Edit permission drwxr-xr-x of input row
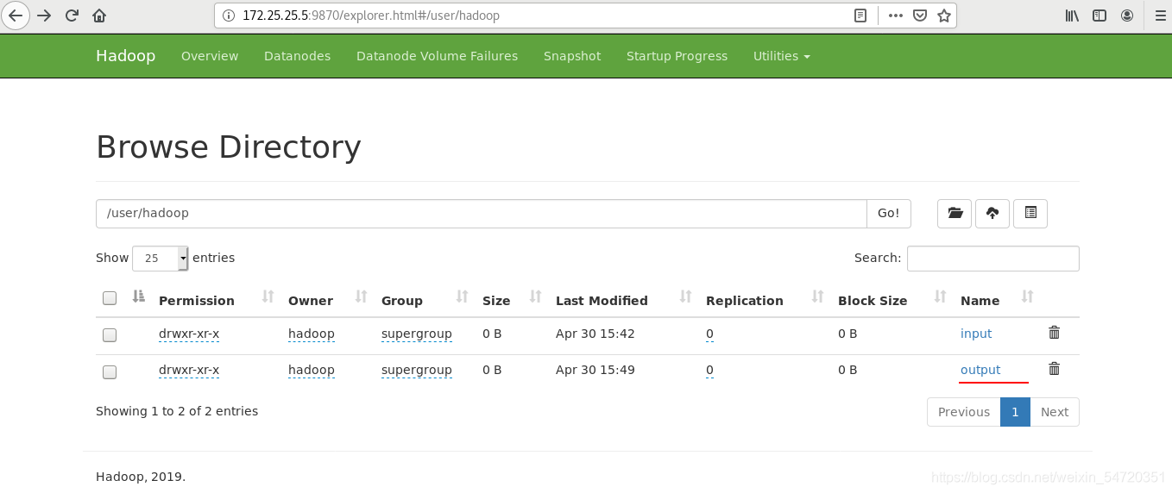1172x493 pixels. [189, 334]
